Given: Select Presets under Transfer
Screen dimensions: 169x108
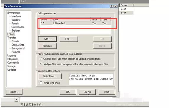Looking at the screenshot, I should [15, 41].
